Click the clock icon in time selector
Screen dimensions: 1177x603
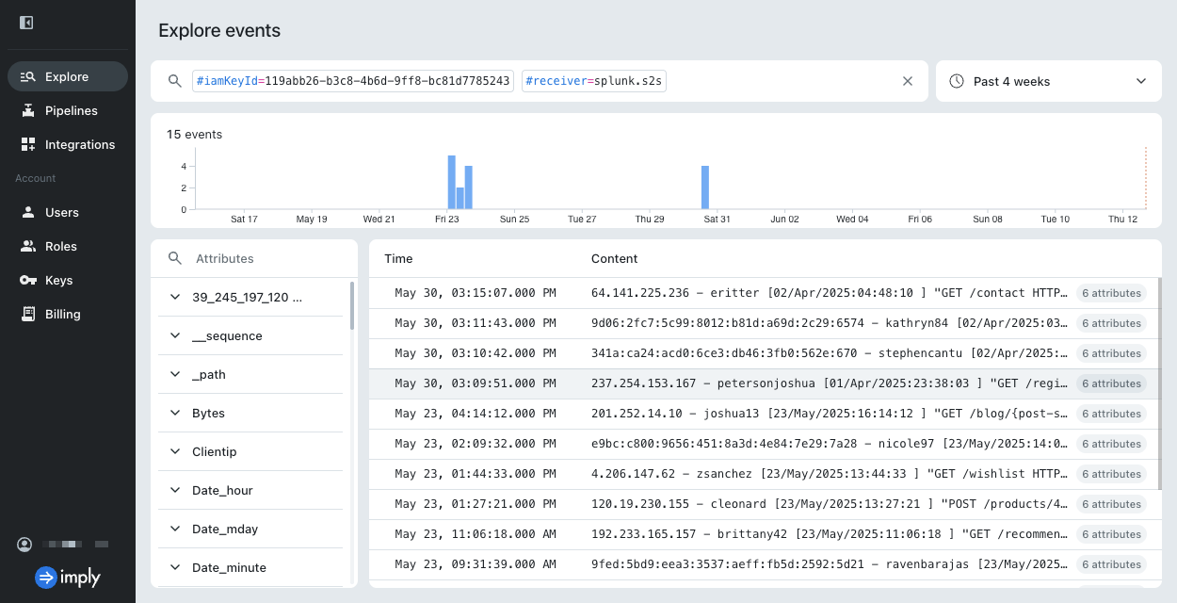[957, 81]
